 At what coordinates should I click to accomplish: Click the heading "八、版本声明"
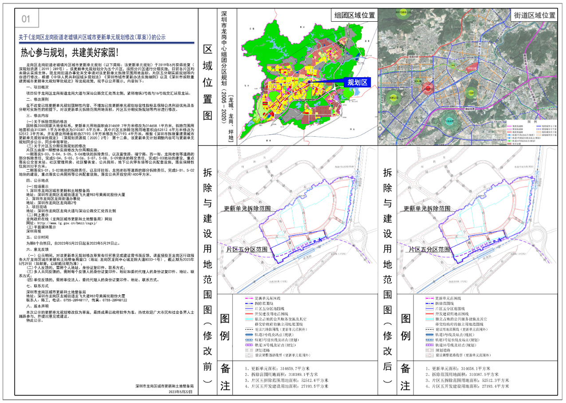tap(37, 306)
